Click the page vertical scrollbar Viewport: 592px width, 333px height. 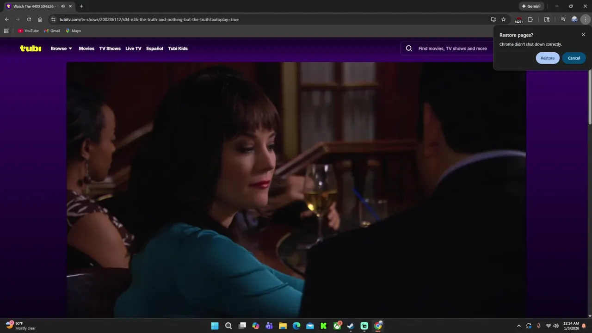coord(590,97)
